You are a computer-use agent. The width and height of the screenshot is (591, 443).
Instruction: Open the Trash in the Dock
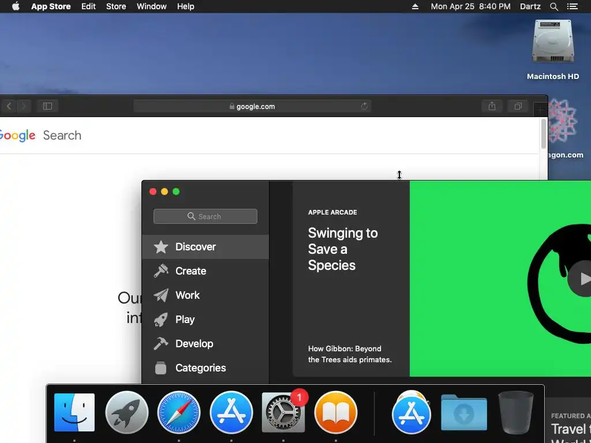point(515,412)
